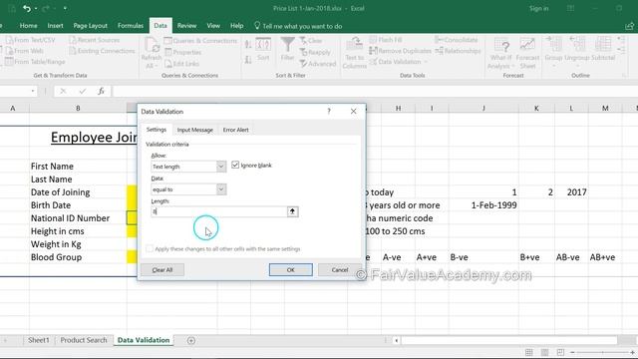The height and width of the screenshot is (359, 638).
Task: Click Data Validation ribbon command
Action: [396, 62]
